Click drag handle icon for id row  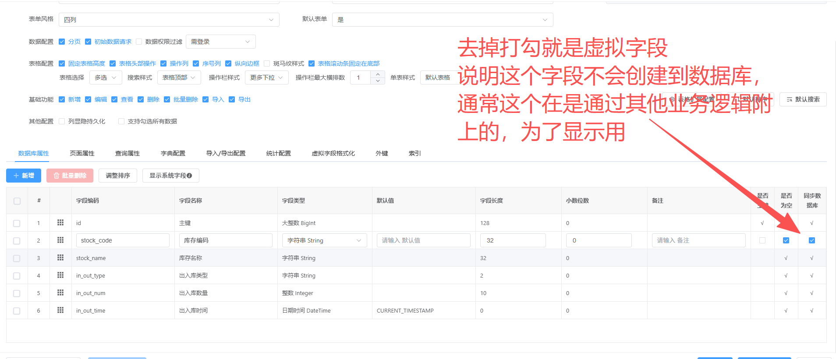60,222
